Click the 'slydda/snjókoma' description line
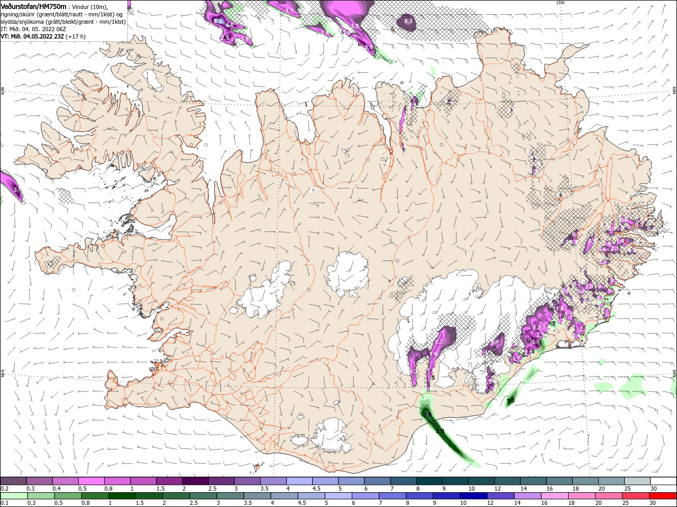 tap(63, 22)
